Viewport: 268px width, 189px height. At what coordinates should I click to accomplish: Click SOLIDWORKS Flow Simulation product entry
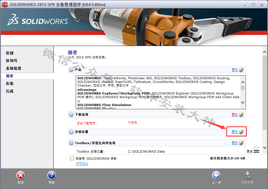(104, 105)
